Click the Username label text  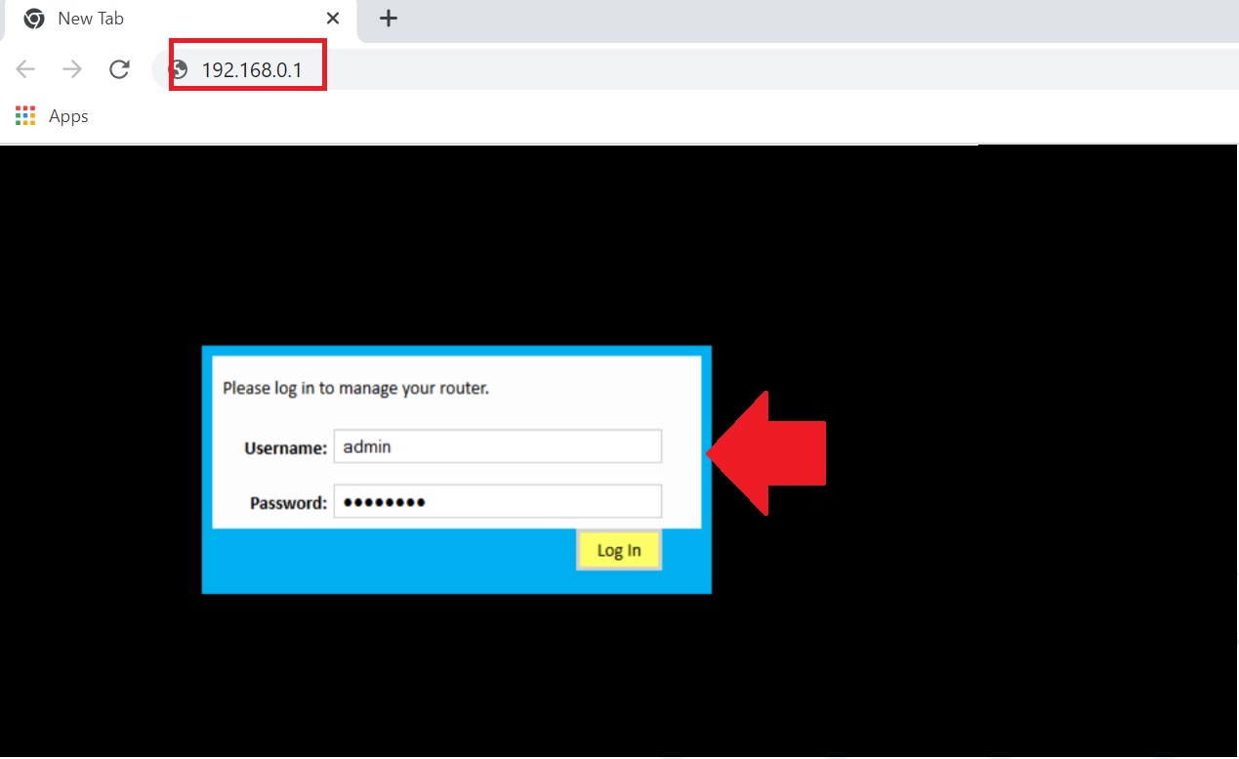click(285, 448)
